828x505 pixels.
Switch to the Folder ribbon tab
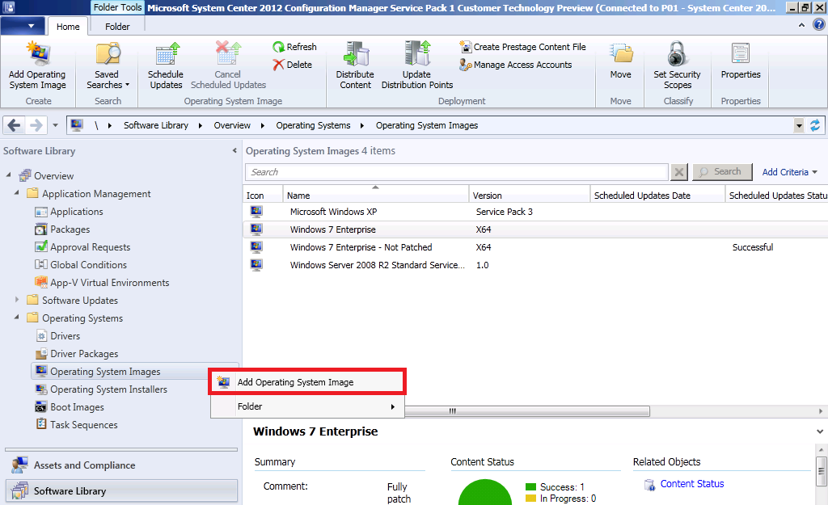pyautogui.click(x=117, y=27)
